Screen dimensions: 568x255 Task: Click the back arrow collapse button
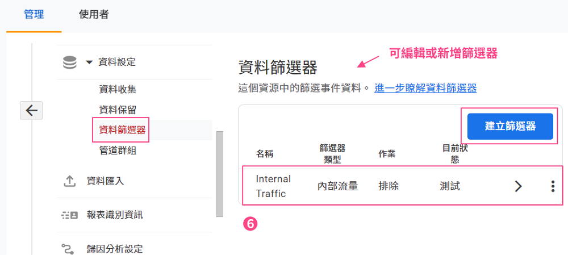tap(31, 110)
